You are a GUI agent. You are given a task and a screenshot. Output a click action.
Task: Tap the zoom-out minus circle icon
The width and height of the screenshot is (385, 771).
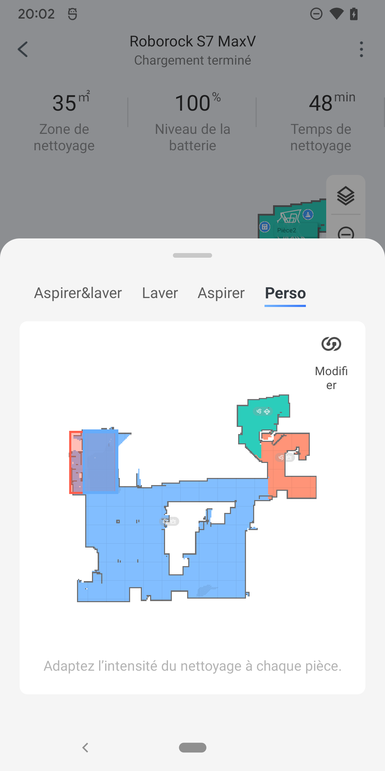tap(346, 233)
